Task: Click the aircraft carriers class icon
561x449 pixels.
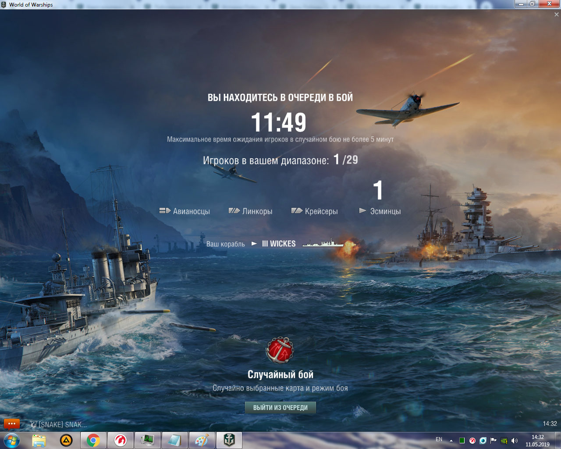Action: pos(165,211)
